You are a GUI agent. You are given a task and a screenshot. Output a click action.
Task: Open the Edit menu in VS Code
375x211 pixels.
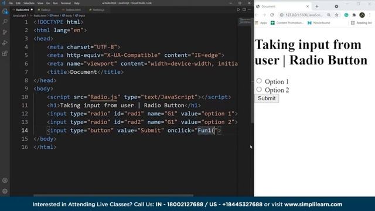click(x=18, y=3)
